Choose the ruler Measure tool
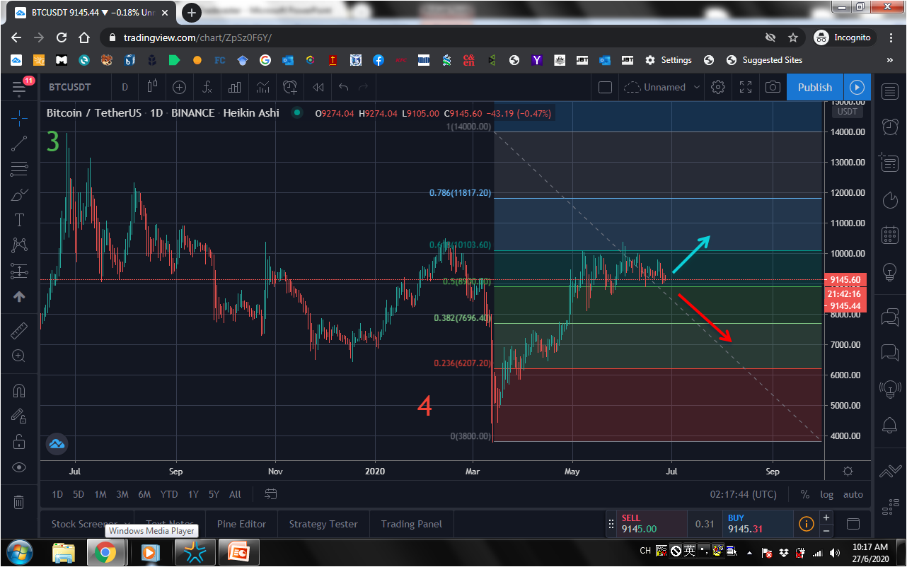This screenshot has width=907, height=567. [x=19, y=330]
